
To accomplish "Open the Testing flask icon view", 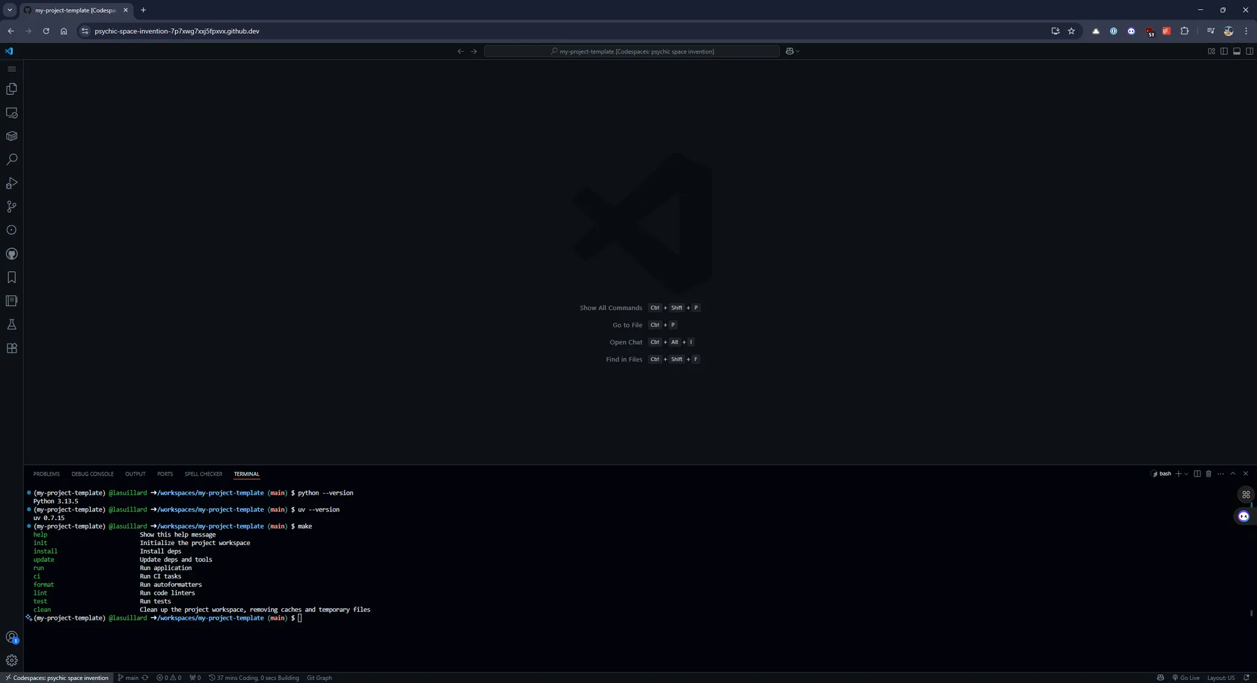I will point(12,324).
